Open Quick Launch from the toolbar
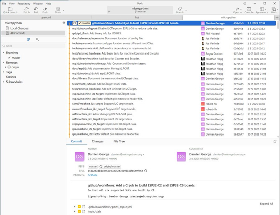The width and height of the screenshot is (280, 215). [x=10, y=10]
